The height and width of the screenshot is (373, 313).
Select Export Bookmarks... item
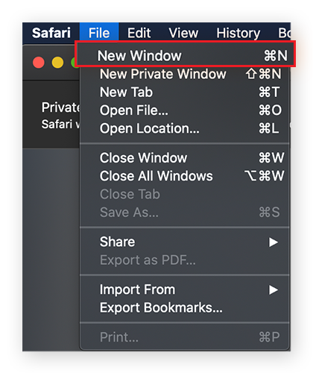point(185,308)
